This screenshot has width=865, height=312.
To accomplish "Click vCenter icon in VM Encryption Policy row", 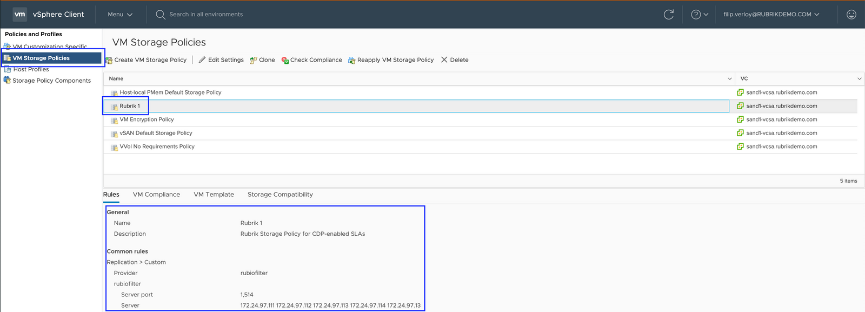I will pyautogui.click(x=740, y=120).
